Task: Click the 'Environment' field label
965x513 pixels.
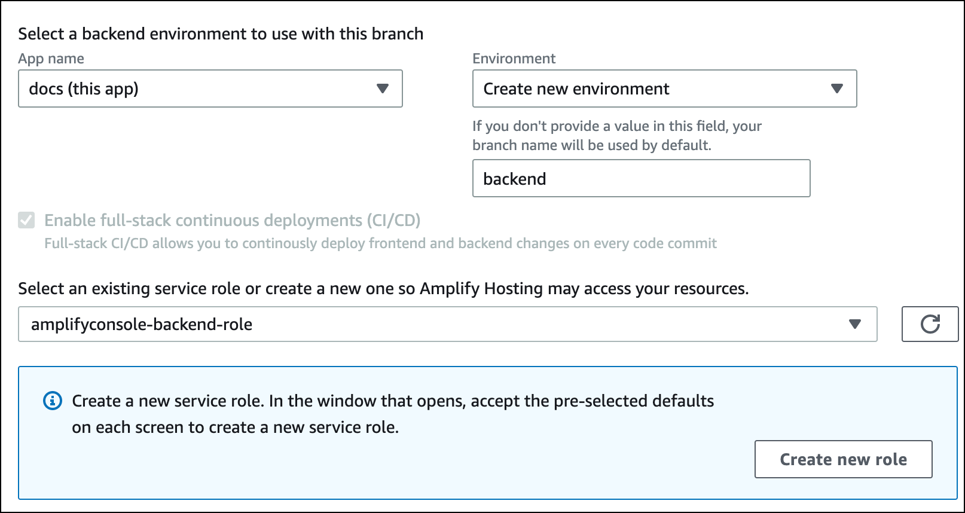Action: click(x=514, y=59)
